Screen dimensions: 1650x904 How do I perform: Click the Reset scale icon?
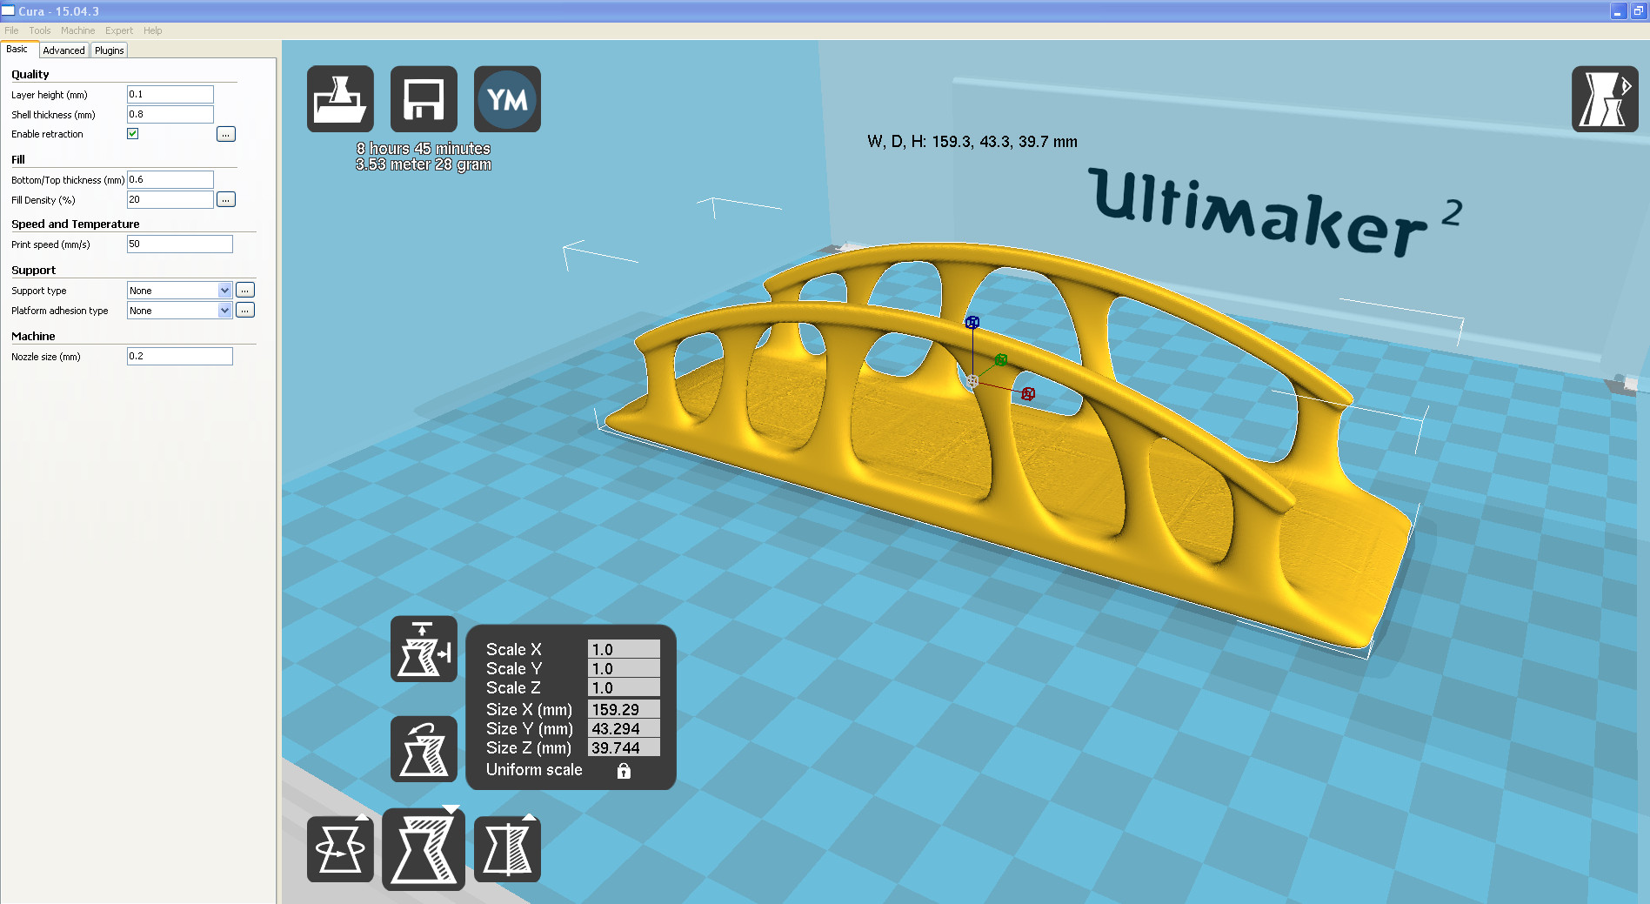[424, 749]
